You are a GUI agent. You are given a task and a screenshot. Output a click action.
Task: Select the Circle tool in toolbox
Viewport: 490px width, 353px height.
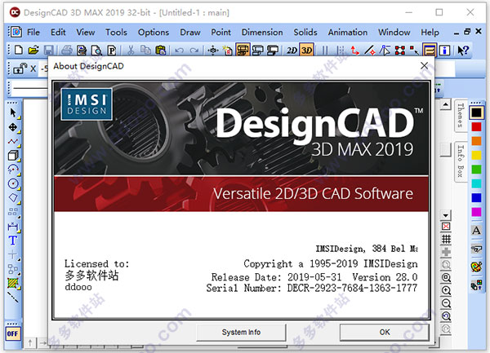pyautogui.click(x=13, y=183)
